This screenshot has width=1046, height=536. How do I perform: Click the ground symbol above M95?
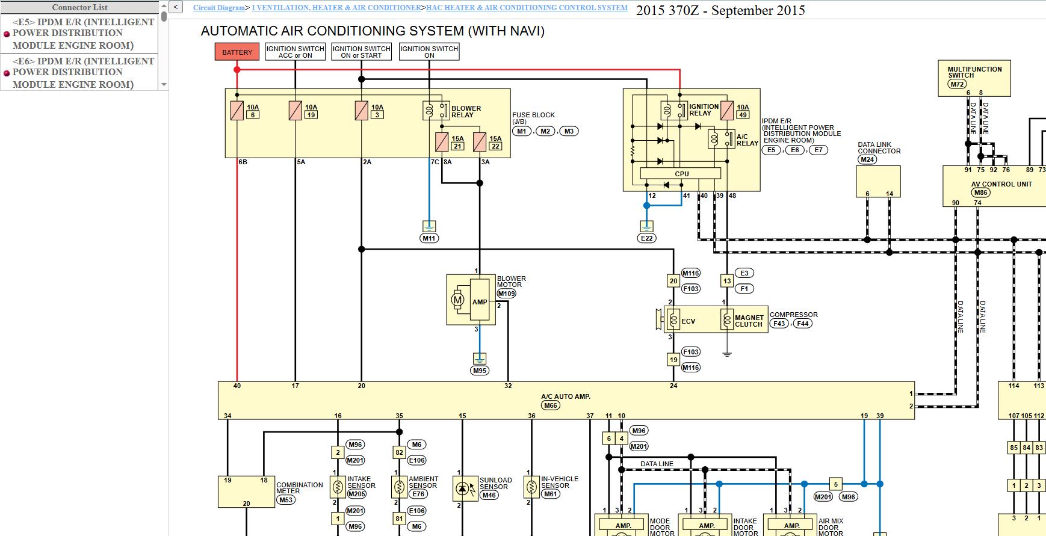480,359
